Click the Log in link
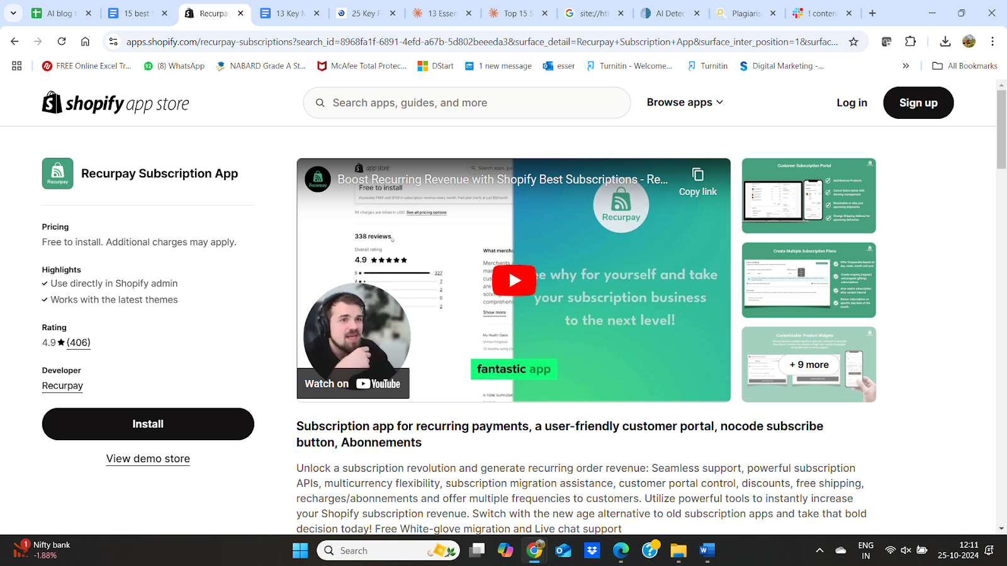Screen dimensions: 1007x566 pyautogui.click(x=852, y=103)
